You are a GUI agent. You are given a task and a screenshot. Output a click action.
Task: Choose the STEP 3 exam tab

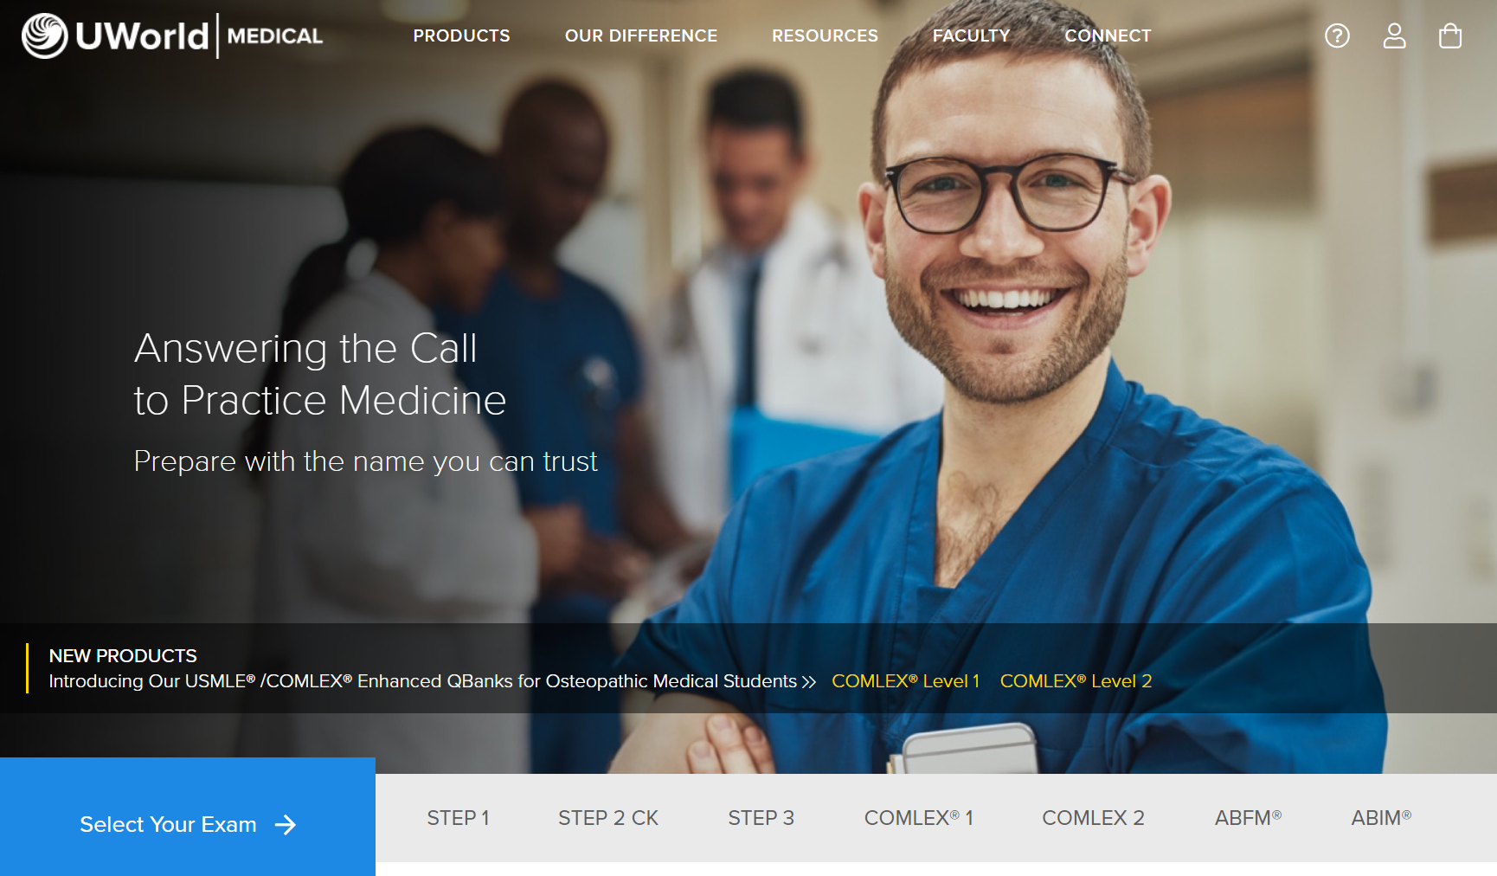(x=761, y=818)
